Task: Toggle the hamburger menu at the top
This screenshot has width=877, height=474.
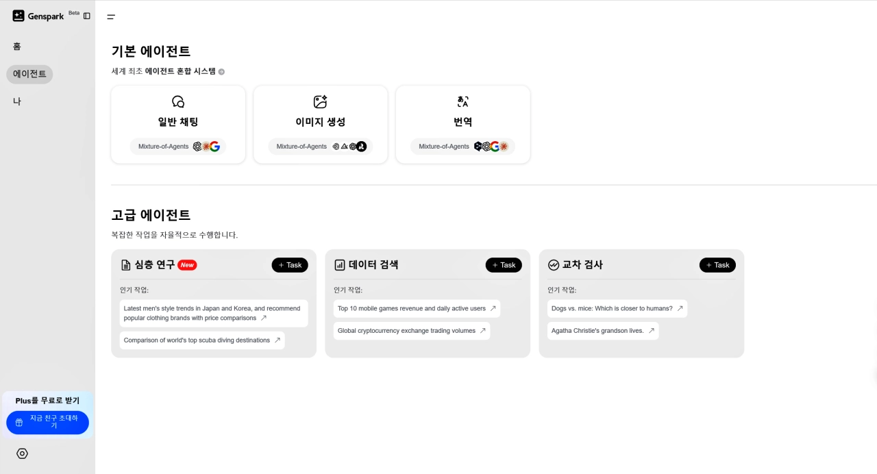Action: [111, 16]
